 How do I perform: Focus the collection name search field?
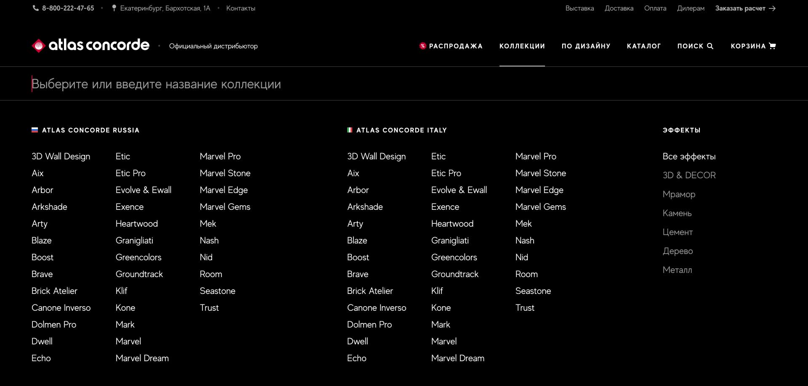point(404,84)
